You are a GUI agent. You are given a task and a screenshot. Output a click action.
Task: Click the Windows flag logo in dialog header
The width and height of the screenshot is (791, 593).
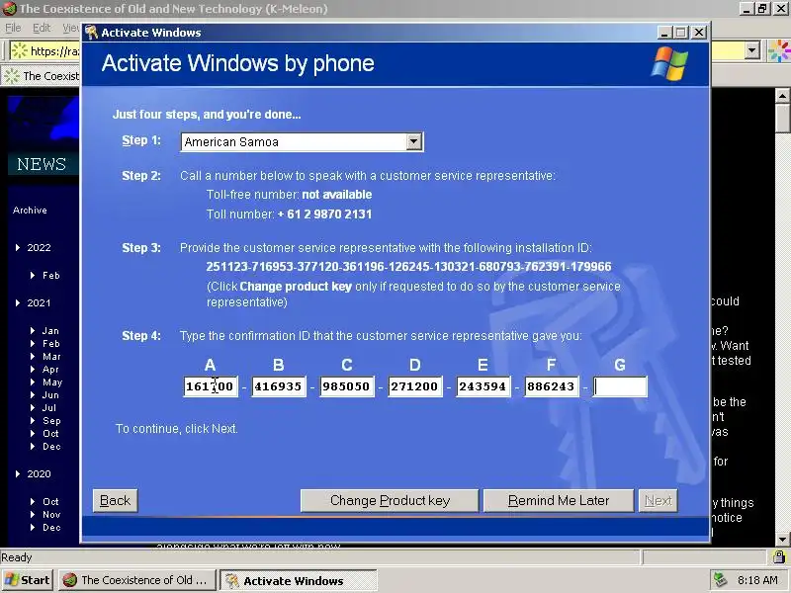[669, 63]
